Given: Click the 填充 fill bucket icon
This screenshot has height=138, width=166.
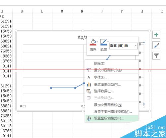Looking at the screenshot, I should pos(93,42).
